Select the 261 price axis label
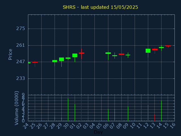This screenshot has height=136, width=181. pyautogui.click(x=21, y=45)
